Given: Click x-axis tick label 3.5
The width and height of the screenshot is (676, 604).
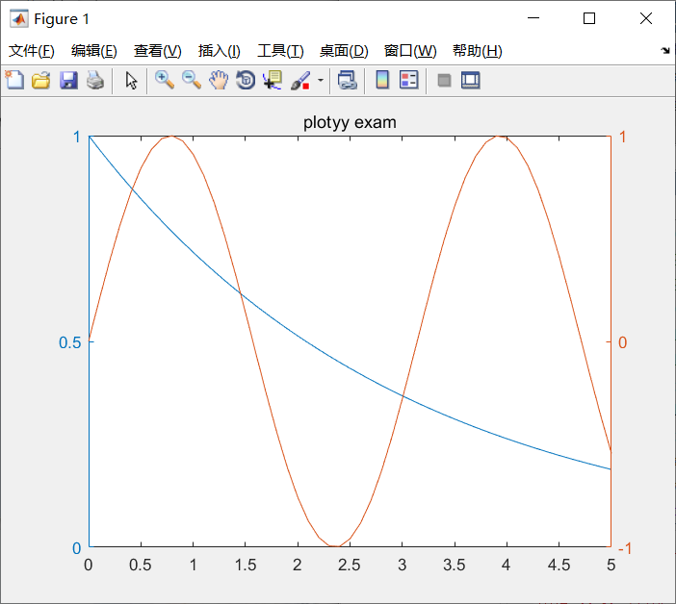Looking at the screenshot, I should [455, 565].
